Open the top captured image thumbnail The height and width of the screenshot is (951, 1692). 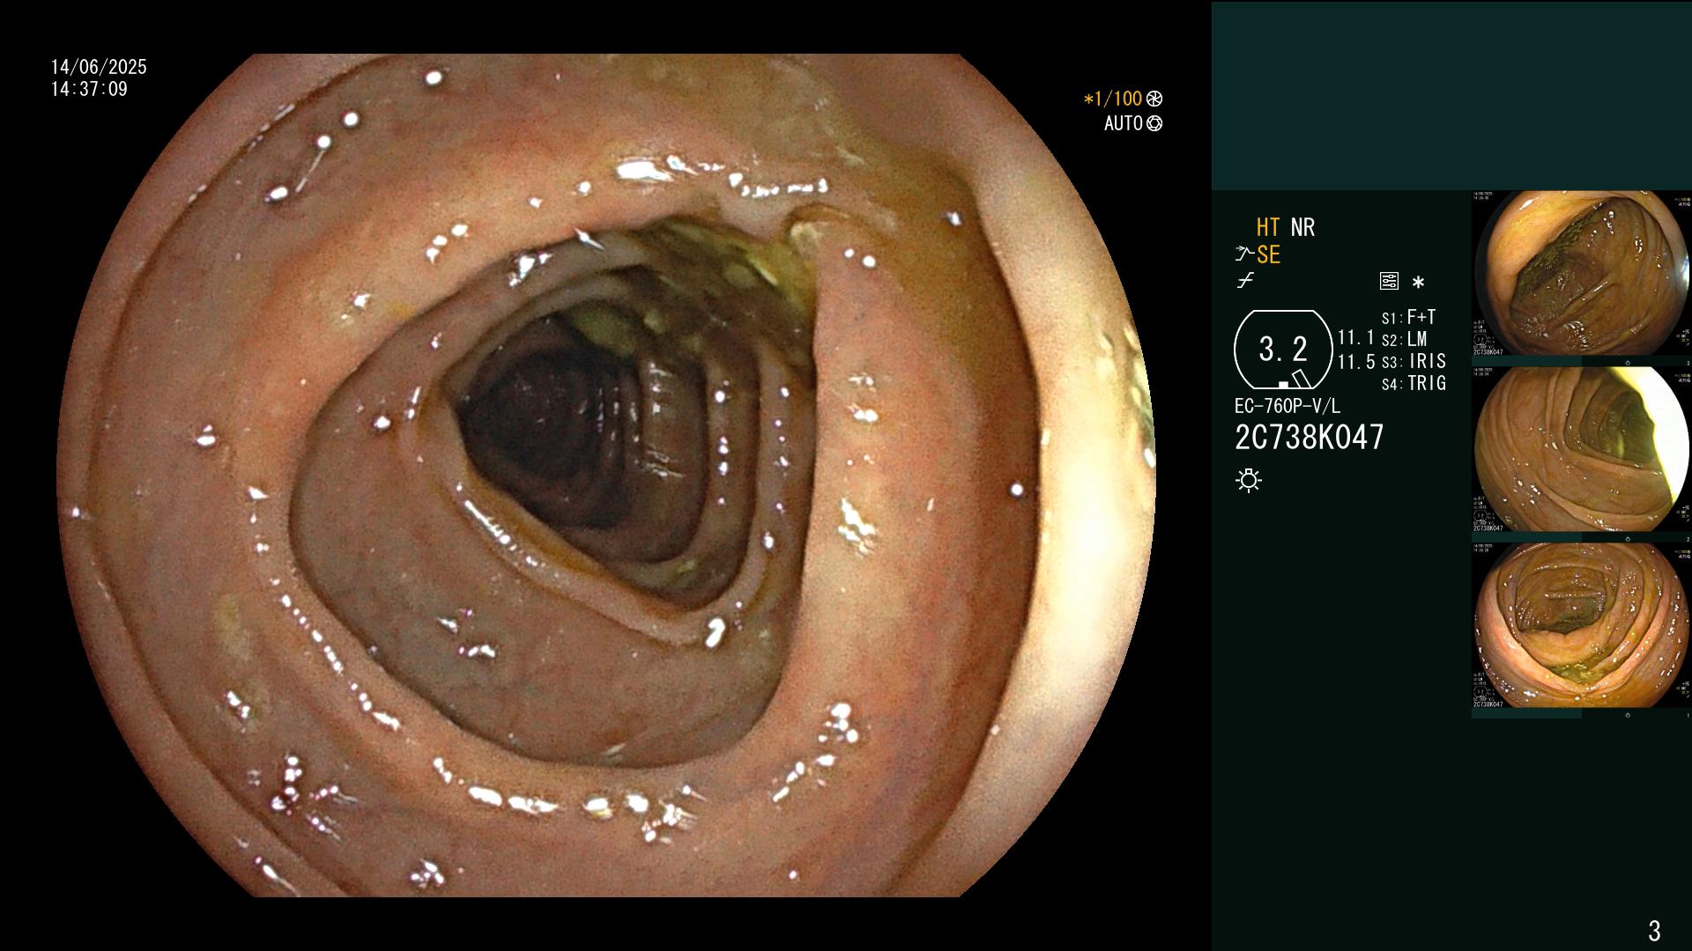1582,273
